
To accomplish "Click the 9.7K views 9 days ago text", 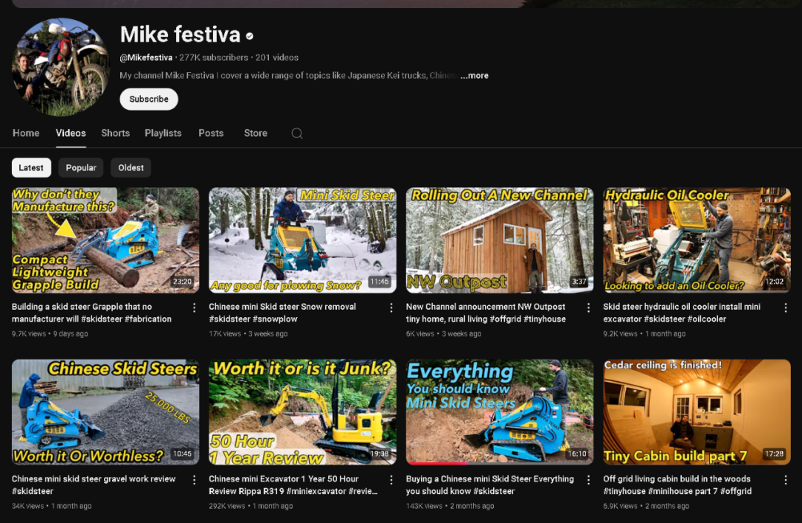I will [50, 334].
